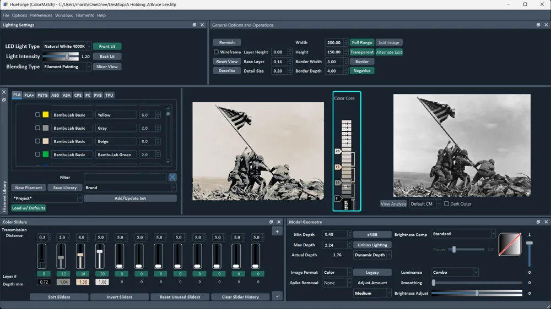
Task: Toggle the Negative option
Action: [x=361, y=71]
